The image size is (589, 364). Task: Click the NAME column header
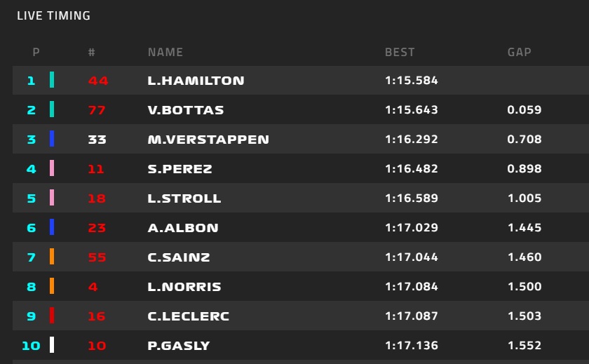(165, 52)
